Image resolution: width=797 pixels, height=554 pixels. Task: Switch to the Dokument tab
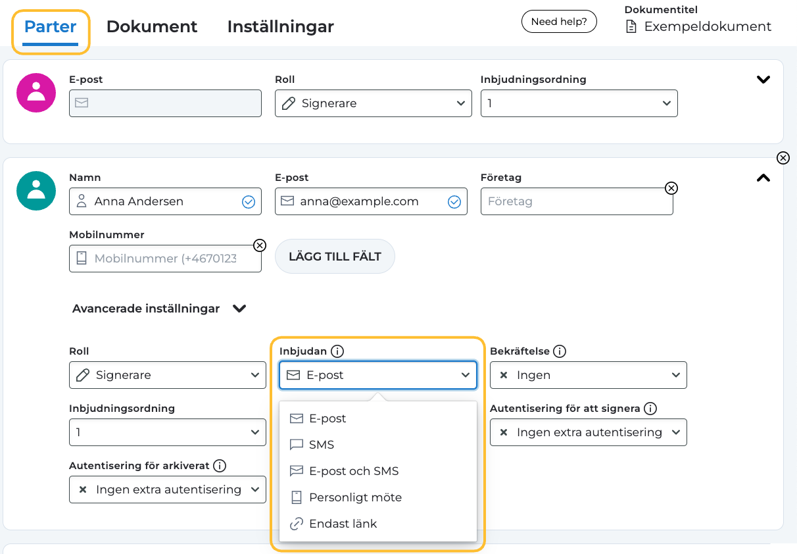coord(152,27)
